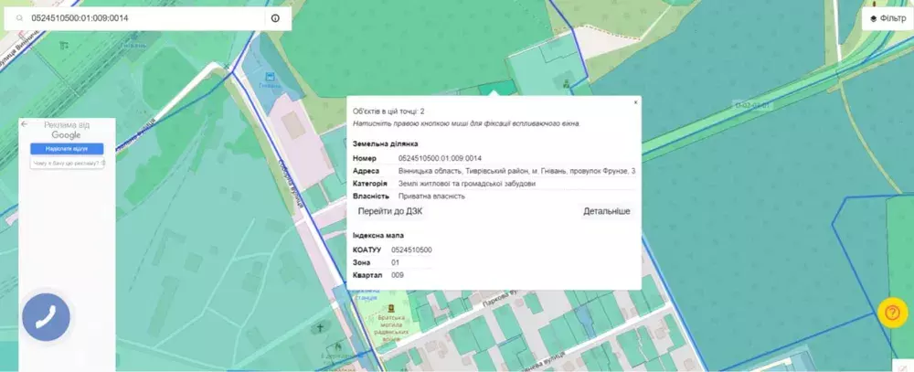Click the Індексна мапа section heading
The height and width of the screenshot is (372, 914).
(378, 235)
